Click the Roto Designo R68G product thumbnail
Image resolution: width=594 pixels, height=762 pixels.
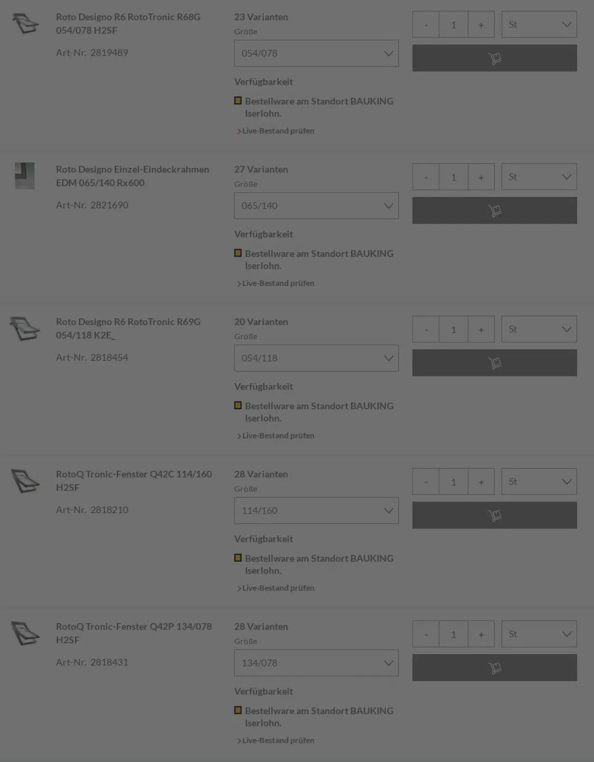(x=25, y=23)
